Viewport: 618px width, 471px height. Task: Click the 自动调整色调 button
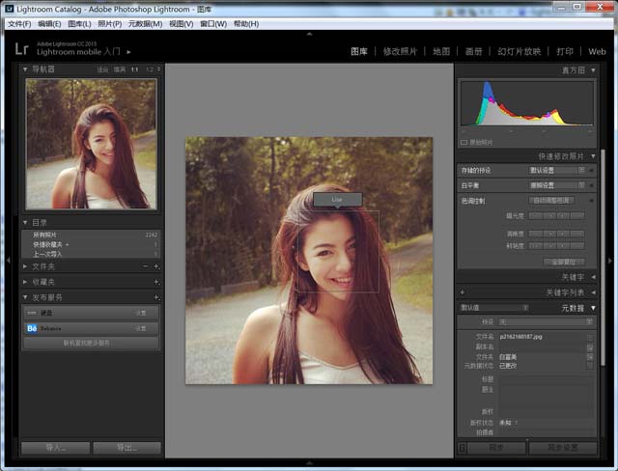point(551,201)
